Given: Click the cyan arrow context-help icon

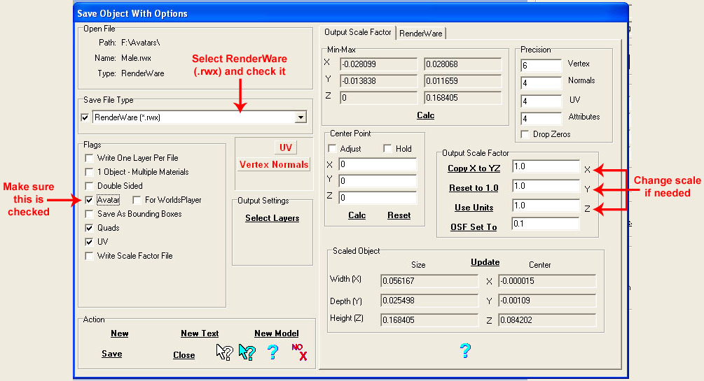Looking at the screenshot, I should click(x=247, y=352).
